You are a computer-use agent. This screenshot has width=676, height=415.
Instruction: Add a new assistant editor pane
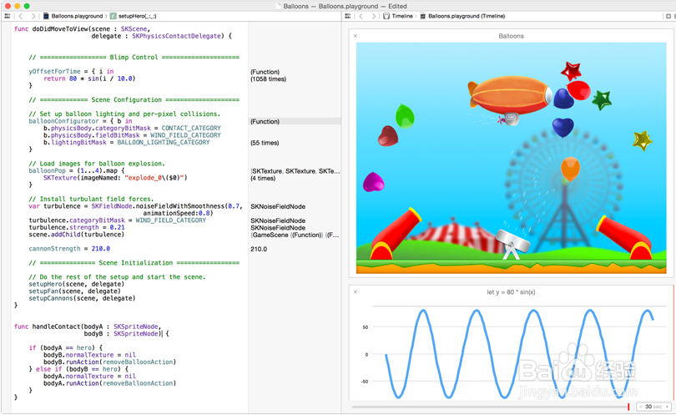tap(668, 16)
